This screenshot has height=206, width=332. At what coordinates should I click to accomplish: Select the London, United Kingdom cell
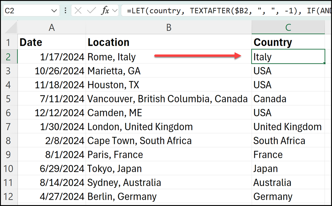169,127
